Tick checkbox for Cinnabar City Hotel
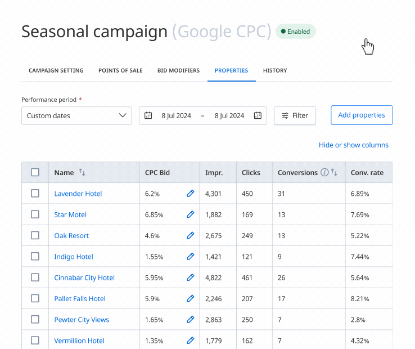 (x=35, y=278)
